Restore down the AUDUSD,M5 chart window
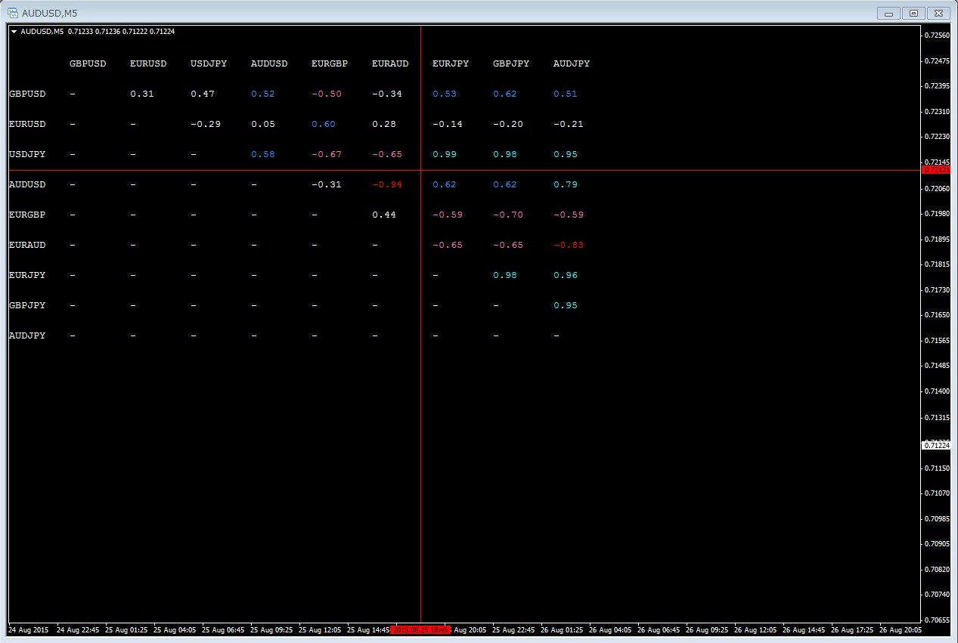The height and width of the screenshot is (643, 958). click(913, 13)
